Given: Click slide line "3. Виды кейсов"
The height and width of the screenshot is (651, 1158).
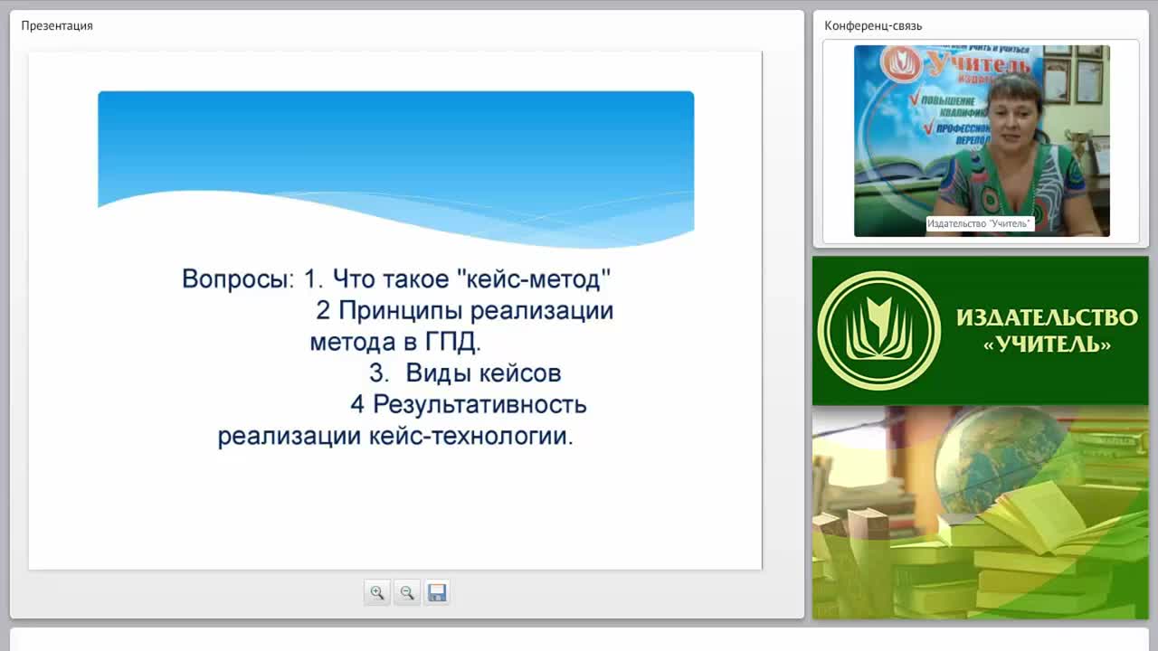Looking at the screenshot, I should tap(465, 373).
